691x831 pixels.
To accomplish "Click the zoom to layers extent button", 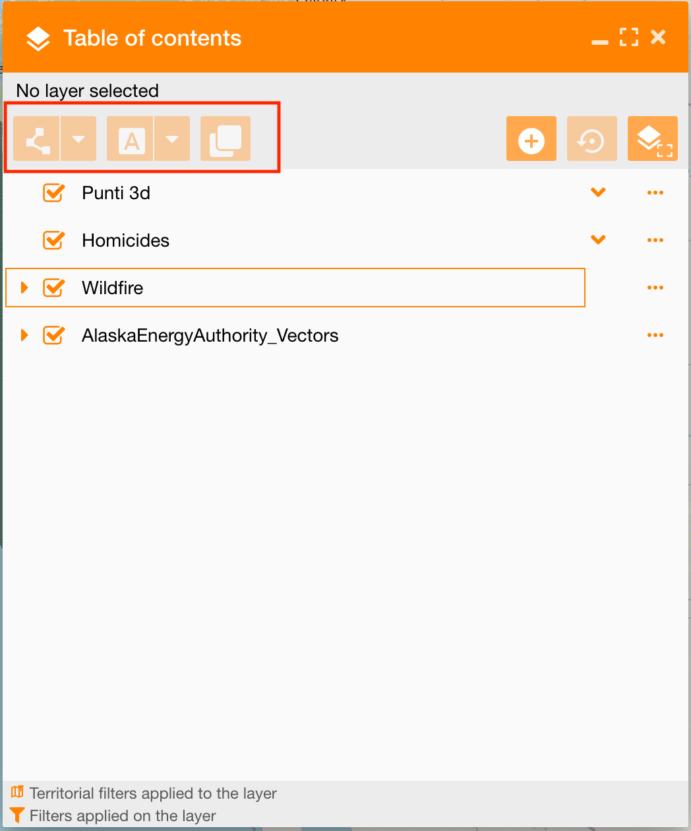I will (x=653, y=138).
